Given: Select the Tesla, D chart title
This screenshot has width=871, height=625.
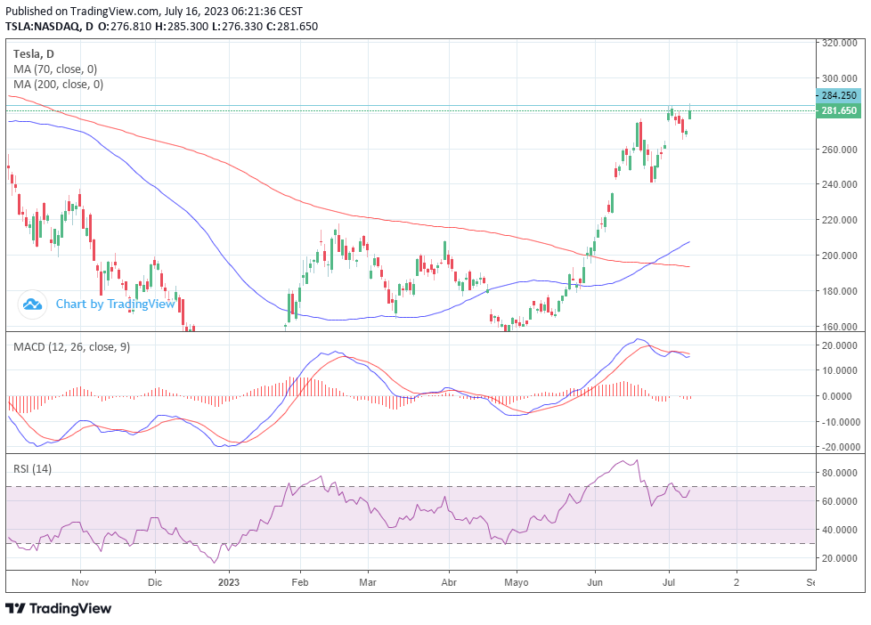Looking at the screenshot, I should [x=33, y=54].
